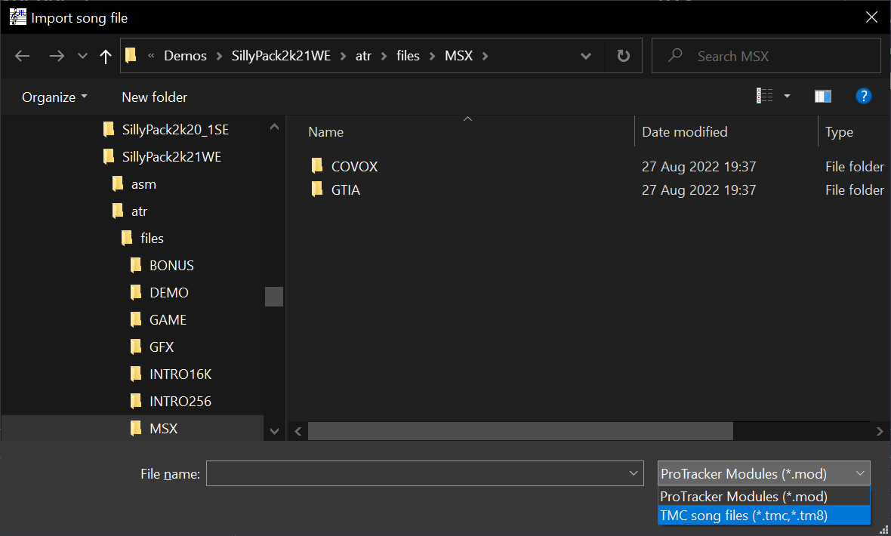891x536 pixels.
Task: Choose ProTracker Modules (*.mod) list option
Action: (x=744, y=497)
